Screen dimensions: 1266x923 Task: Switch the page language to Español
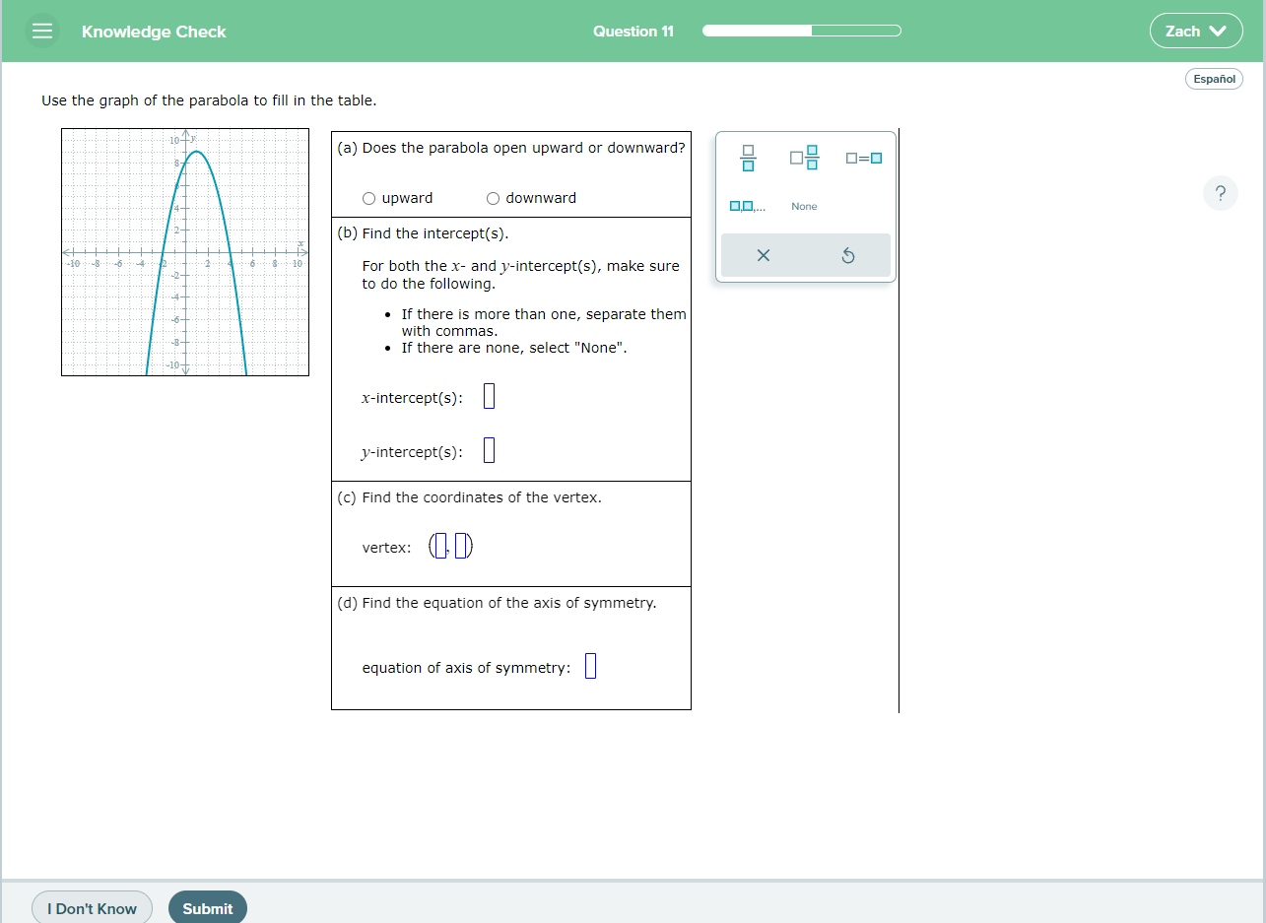pyautogui.click(x=1214, y=79)
